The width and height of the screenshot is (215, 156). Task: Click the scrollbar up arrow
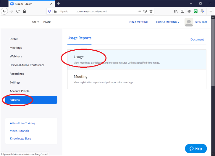click(213, 17)
